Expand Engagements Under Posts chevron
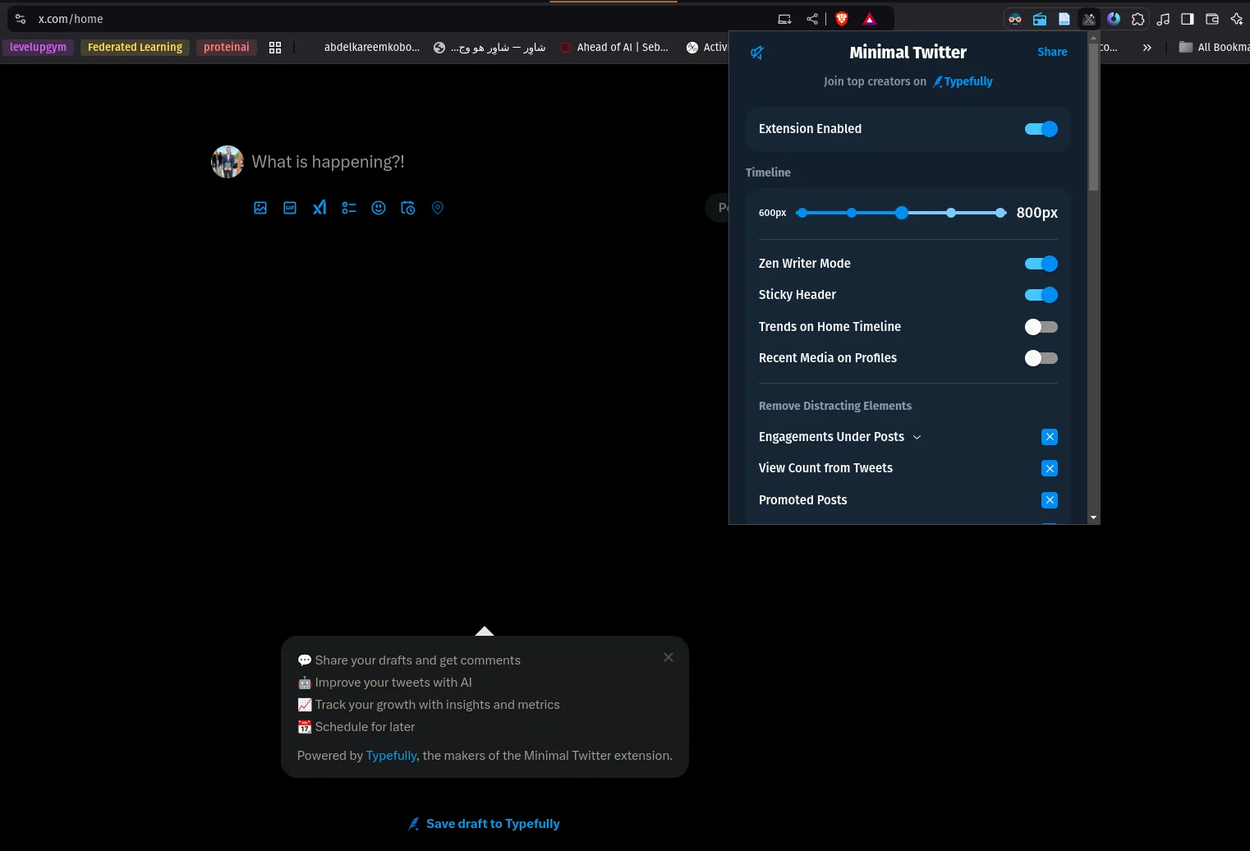The height and width of the screenshot is (851, 1250). (x=917, y=437)
